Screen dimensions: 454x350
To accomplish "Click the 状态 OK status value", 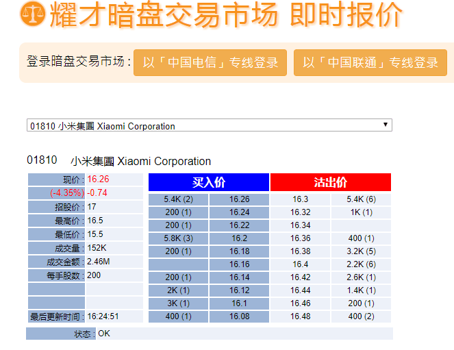I will [104, 334].
